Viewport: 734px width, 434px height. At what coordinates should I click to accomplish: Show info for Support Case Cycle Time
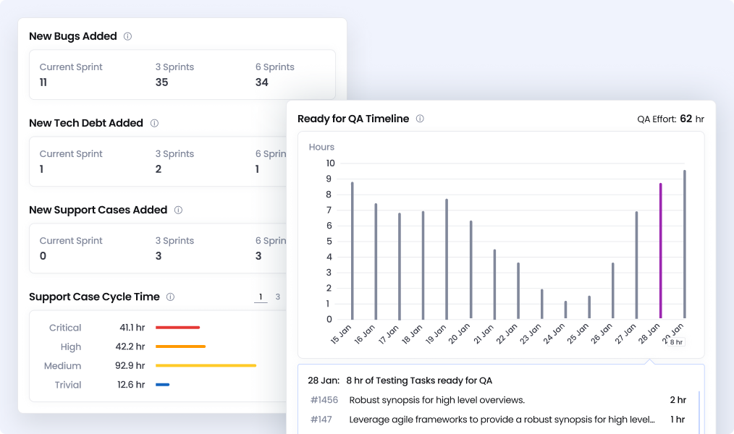[x=171, y=297]
